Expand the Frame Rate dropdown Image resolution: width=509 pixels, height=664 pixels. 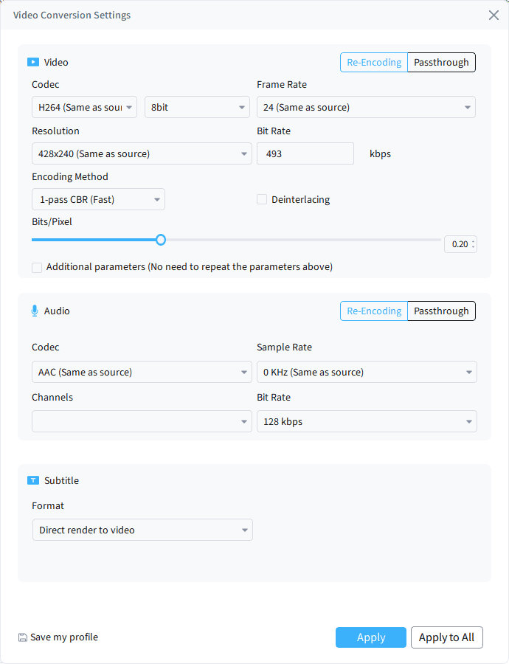366,106
